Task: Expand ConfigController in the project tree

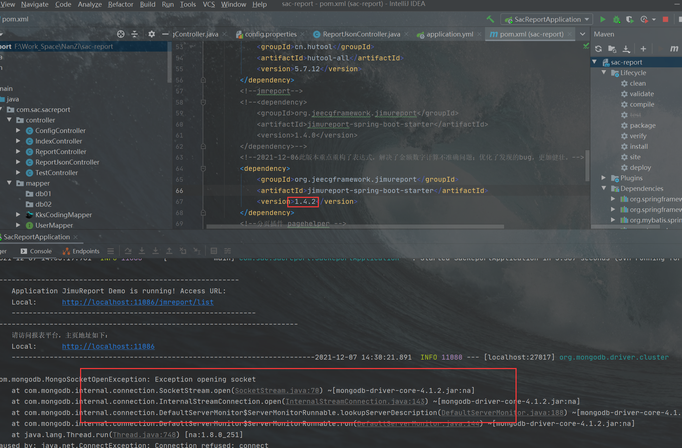Action: click(18, 131)
